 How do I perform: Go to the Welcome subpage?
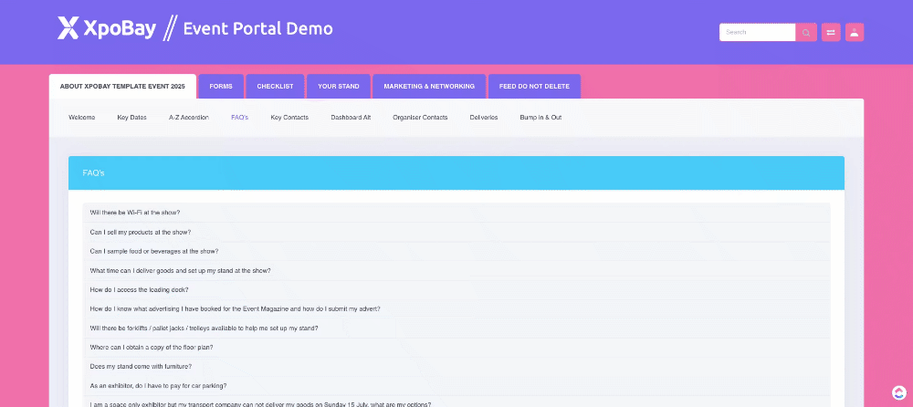point(81,118)
